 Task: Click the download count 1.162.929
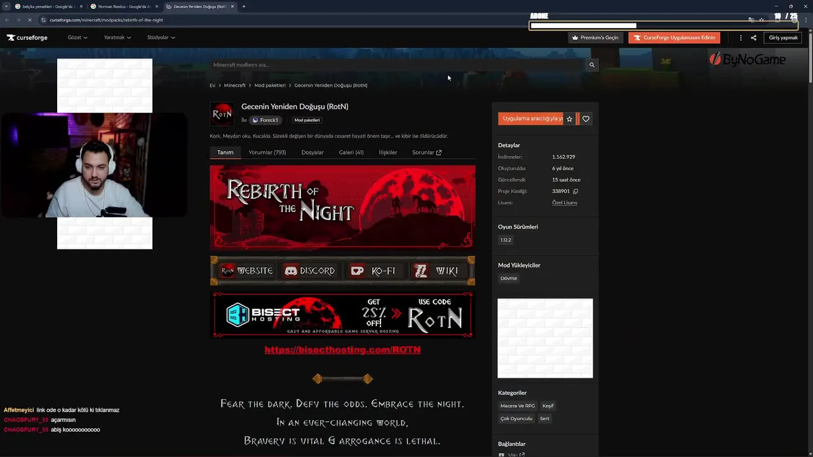coord(563,157)
